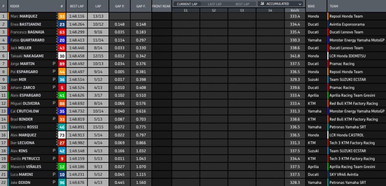The image size is (386, 186).
Task: Select the Best Lap sector tab
Action: (242, 4)
